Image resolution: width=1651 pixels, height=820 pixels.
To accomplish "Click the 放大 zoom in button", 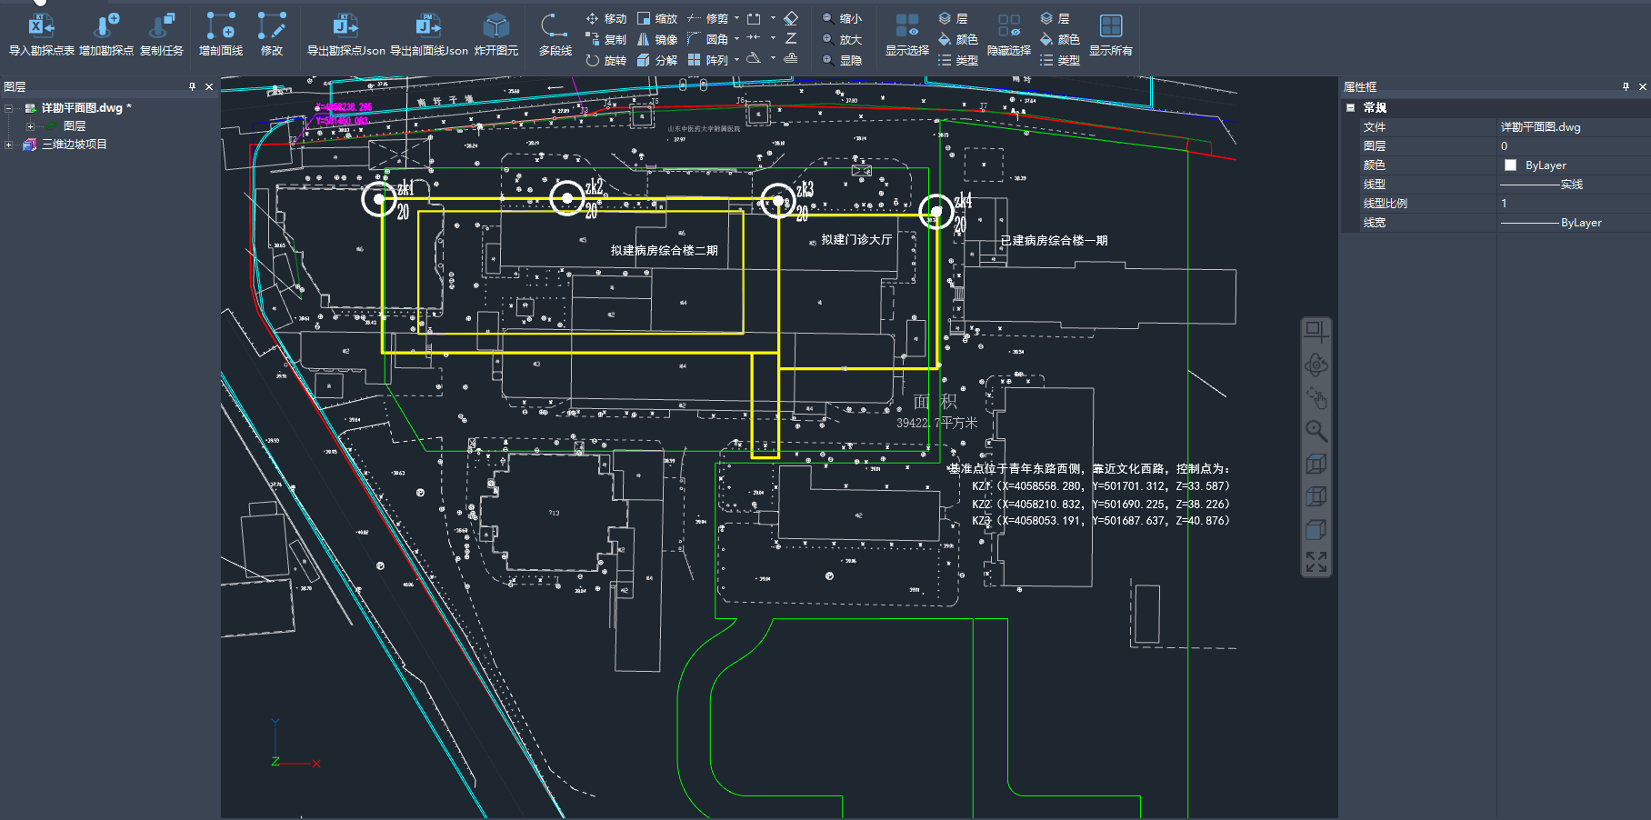I will 842,39.
